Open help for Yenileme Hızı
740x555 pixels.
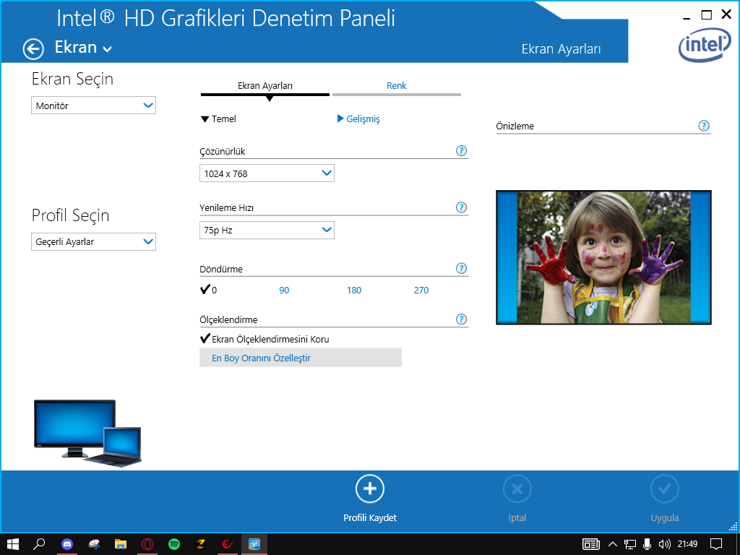[461, 207]
